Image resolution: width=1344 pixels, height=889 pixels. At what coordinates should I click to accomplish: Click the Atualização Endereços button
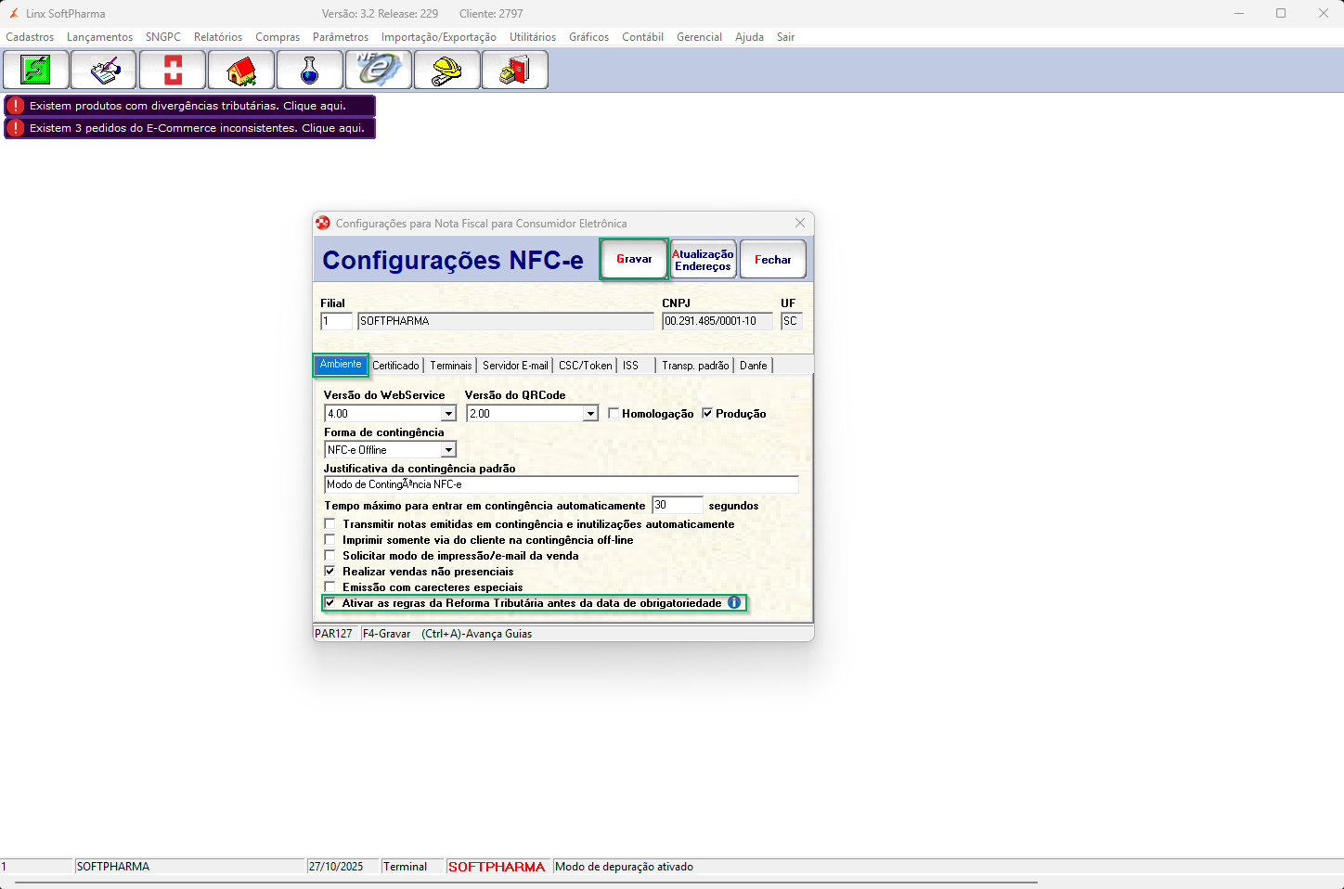click(703, 260)
